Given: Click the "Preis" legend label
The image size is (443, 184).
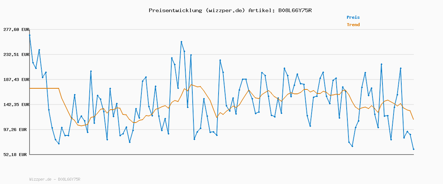Looking at the screenshot, I should pos(353,17).
